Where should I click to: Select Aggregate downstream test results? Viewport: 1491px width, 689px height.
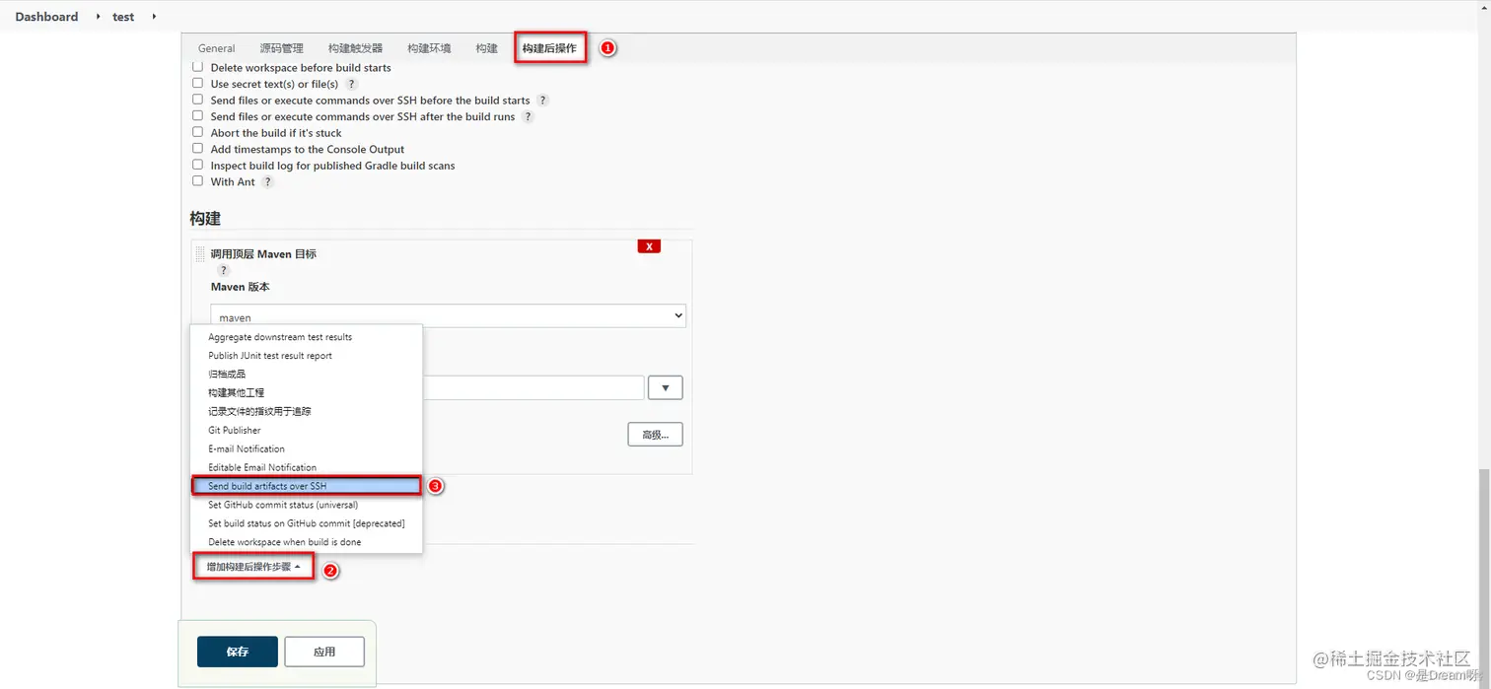click(x=307, y=337)
